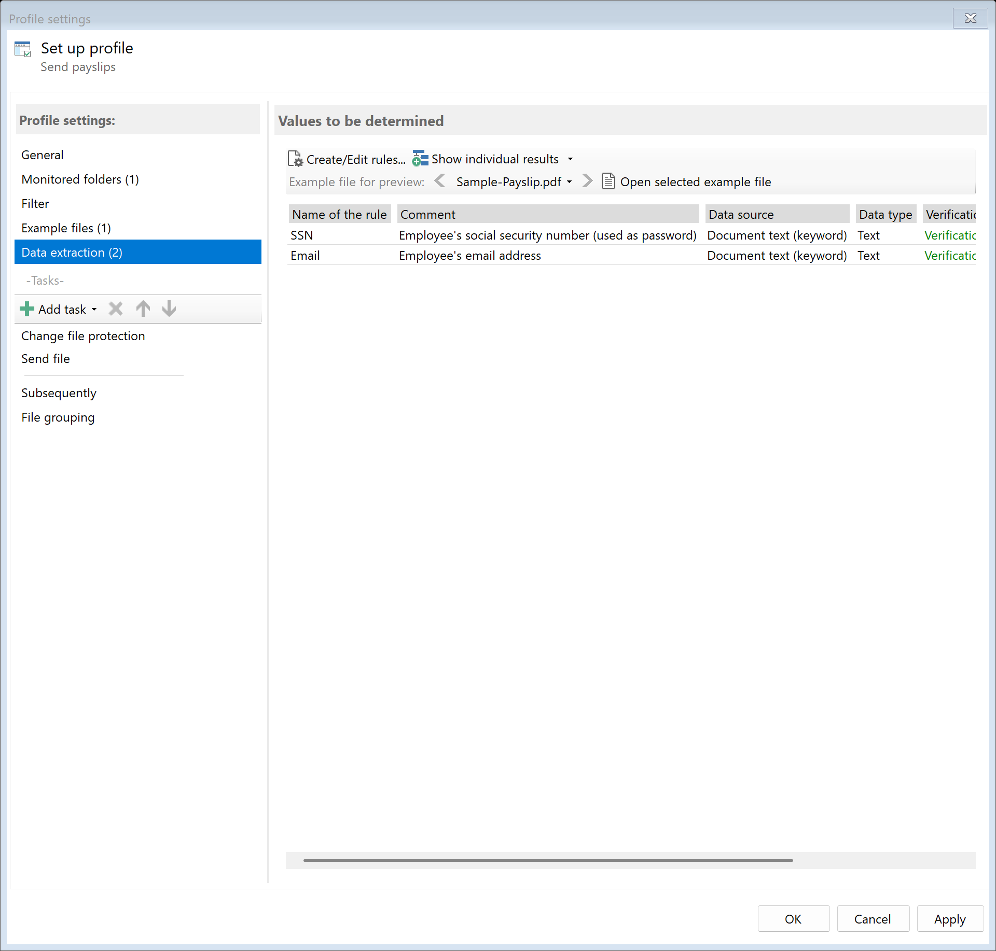This screenshot has width=996, height=951.
Task: Open the Show individual results dropdown arrow
Action: (x=570, y=159)
